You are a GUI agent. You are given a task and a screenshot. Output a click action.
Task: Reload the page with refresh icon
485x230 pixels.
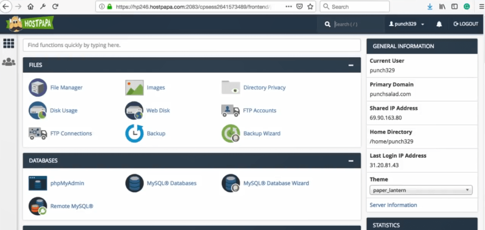click(x=55, y=6)
